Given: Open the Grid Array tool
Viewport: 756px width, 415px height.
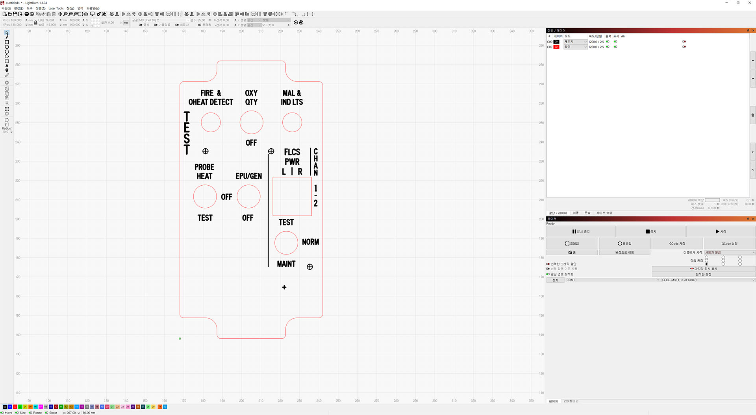Looking at the screenshot, I should [x=7, y=109].
